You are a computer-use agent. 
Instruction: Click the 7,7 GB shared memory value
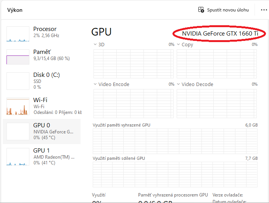251,158
